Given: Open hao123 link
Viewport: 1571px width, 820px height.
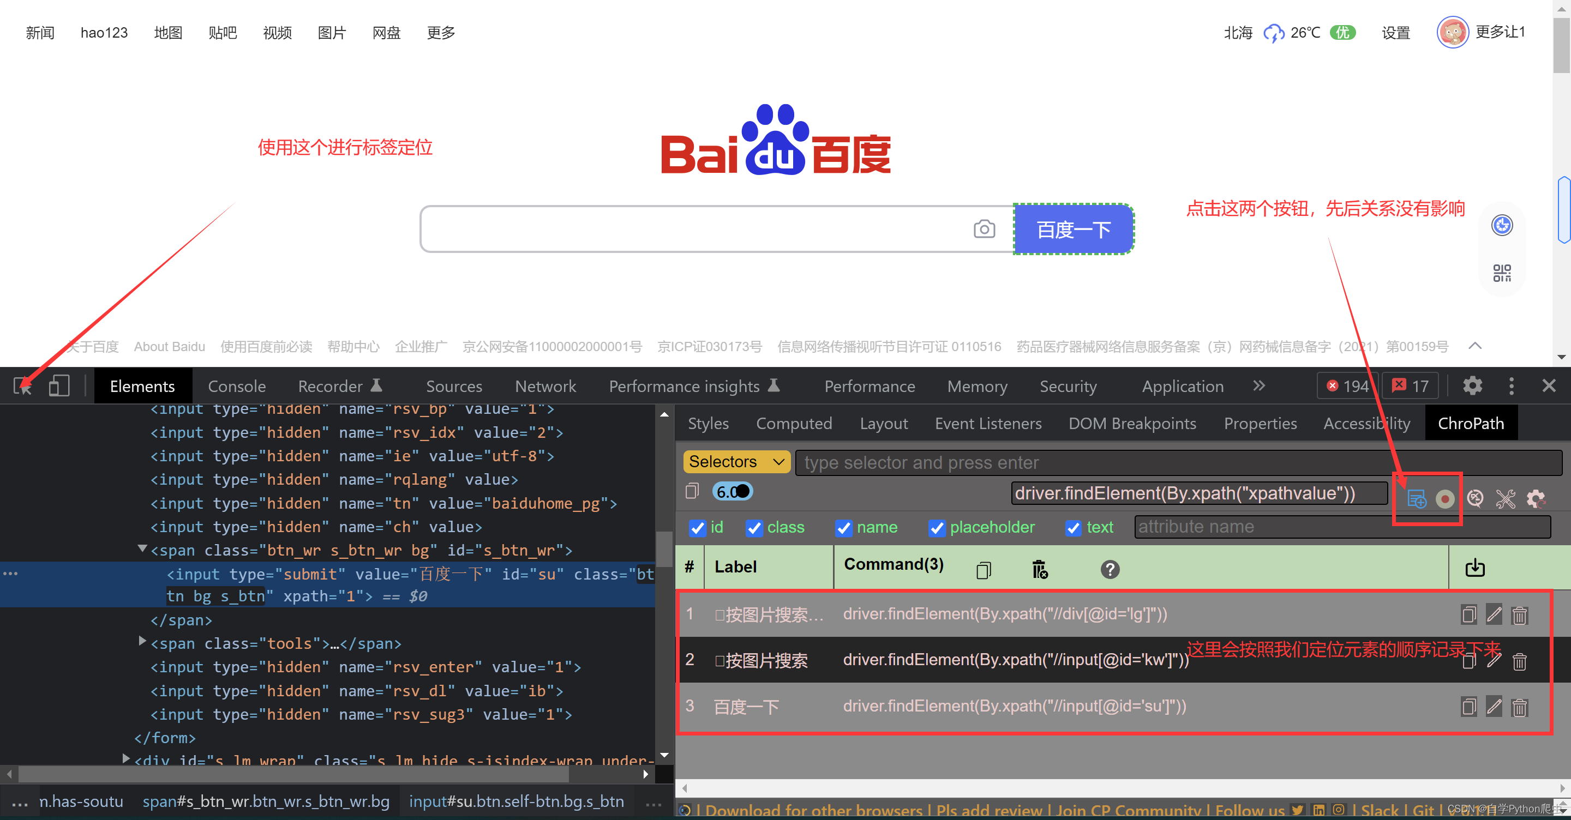Looking at the screenshot, I should point(104,32).
